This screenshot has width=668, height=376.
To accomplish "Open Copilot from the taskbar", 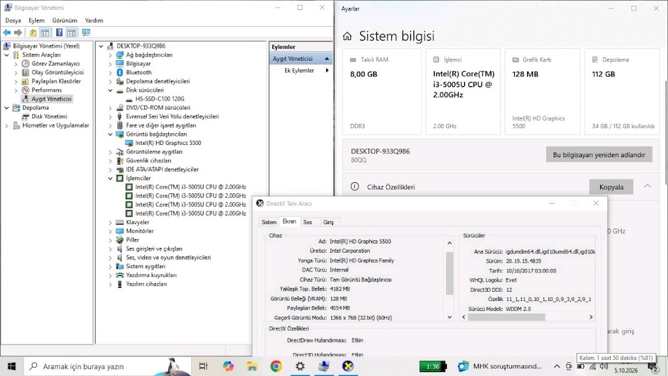I will [228, 366].
